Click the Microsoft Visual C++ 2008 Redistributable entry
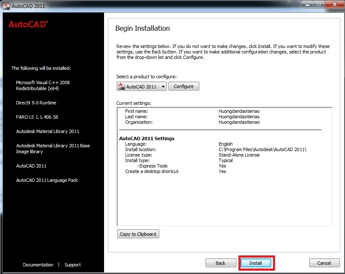 tap(43, 85)
